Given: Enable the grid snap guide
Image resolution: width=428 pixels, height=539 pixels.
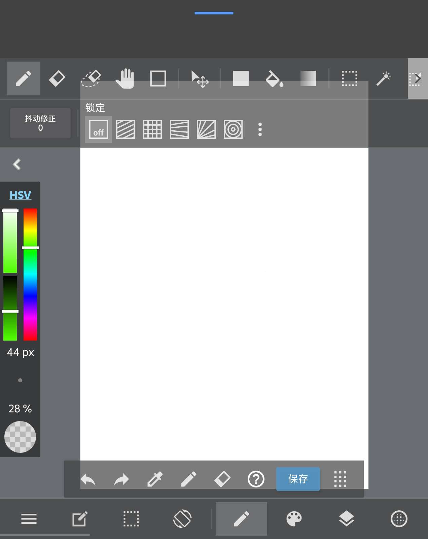Looking at the screenshot, I should [152, 129].
